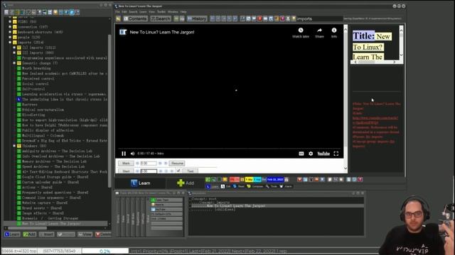Image resolution: width=455 pixels, height=255 pixels.
Task: Open the Contents button in toolbar
Action: 135,19
